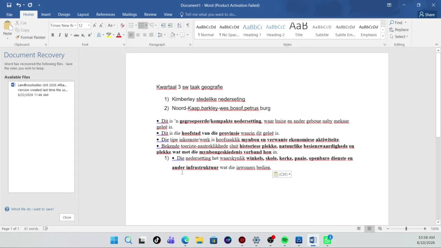
Task: Toggle Subscript formatting
Action: tap(83, 35)
